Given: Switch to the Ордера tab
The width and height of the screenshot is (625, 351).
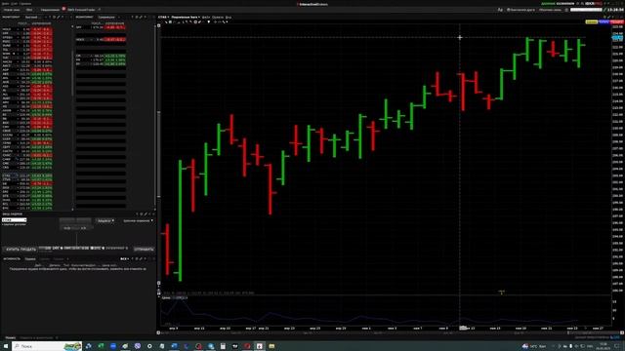Looking at the screenshot, I should (30, 258).
